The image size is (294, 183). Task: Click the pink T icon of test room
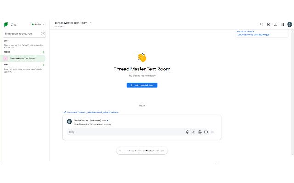point(6,59)
